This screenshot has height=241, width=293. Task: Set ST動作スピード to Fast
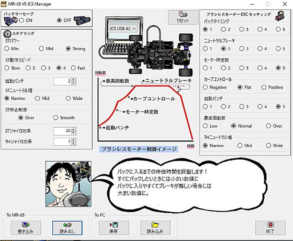point(78,68)
